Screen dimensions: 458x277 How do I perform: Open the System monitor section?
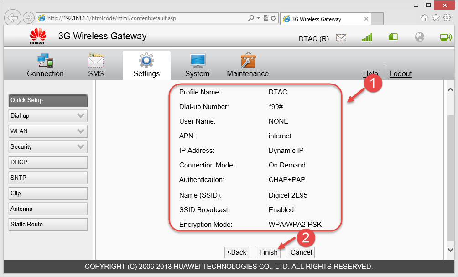198,61
